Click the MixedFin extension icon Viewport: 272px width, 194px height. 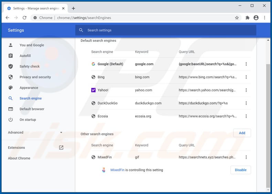click(x=104, y=170)
